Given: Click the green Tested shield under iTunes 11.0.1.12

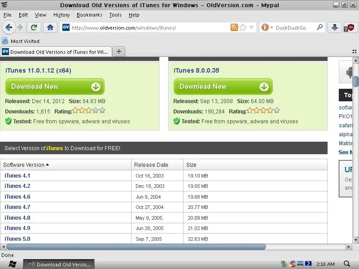Looking at the screenshot, I should [9, 121].
